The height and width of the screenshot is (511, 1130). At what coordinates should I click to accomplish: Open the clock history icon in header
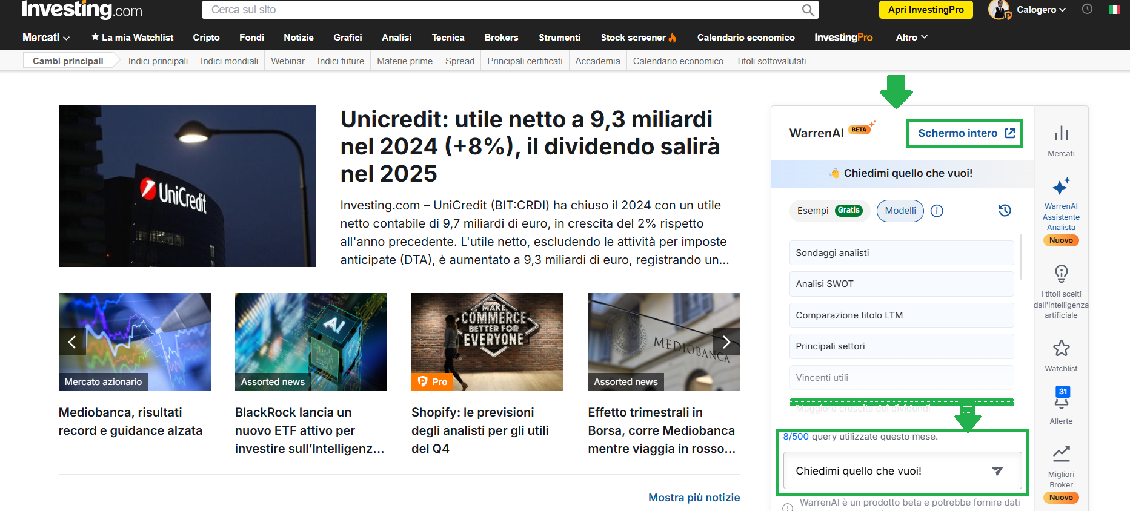click(x=1088, y=9)
